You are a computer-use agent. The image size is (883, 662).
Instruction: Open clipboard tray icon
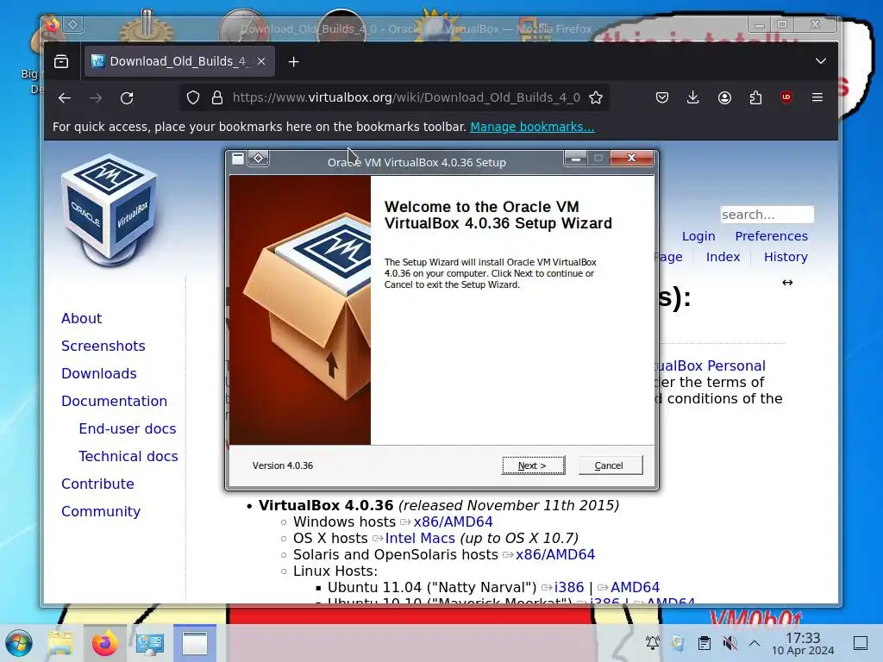click(x=704, y=643)
